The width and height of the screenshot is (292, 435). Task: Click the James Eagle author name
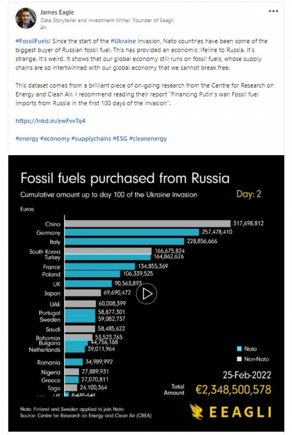[57, 12]
